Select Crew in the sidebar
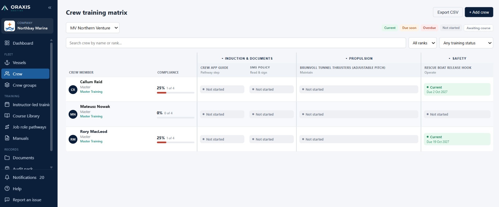Image resolution: width=499 pixels, height=207 pixels. pos(26,74)
